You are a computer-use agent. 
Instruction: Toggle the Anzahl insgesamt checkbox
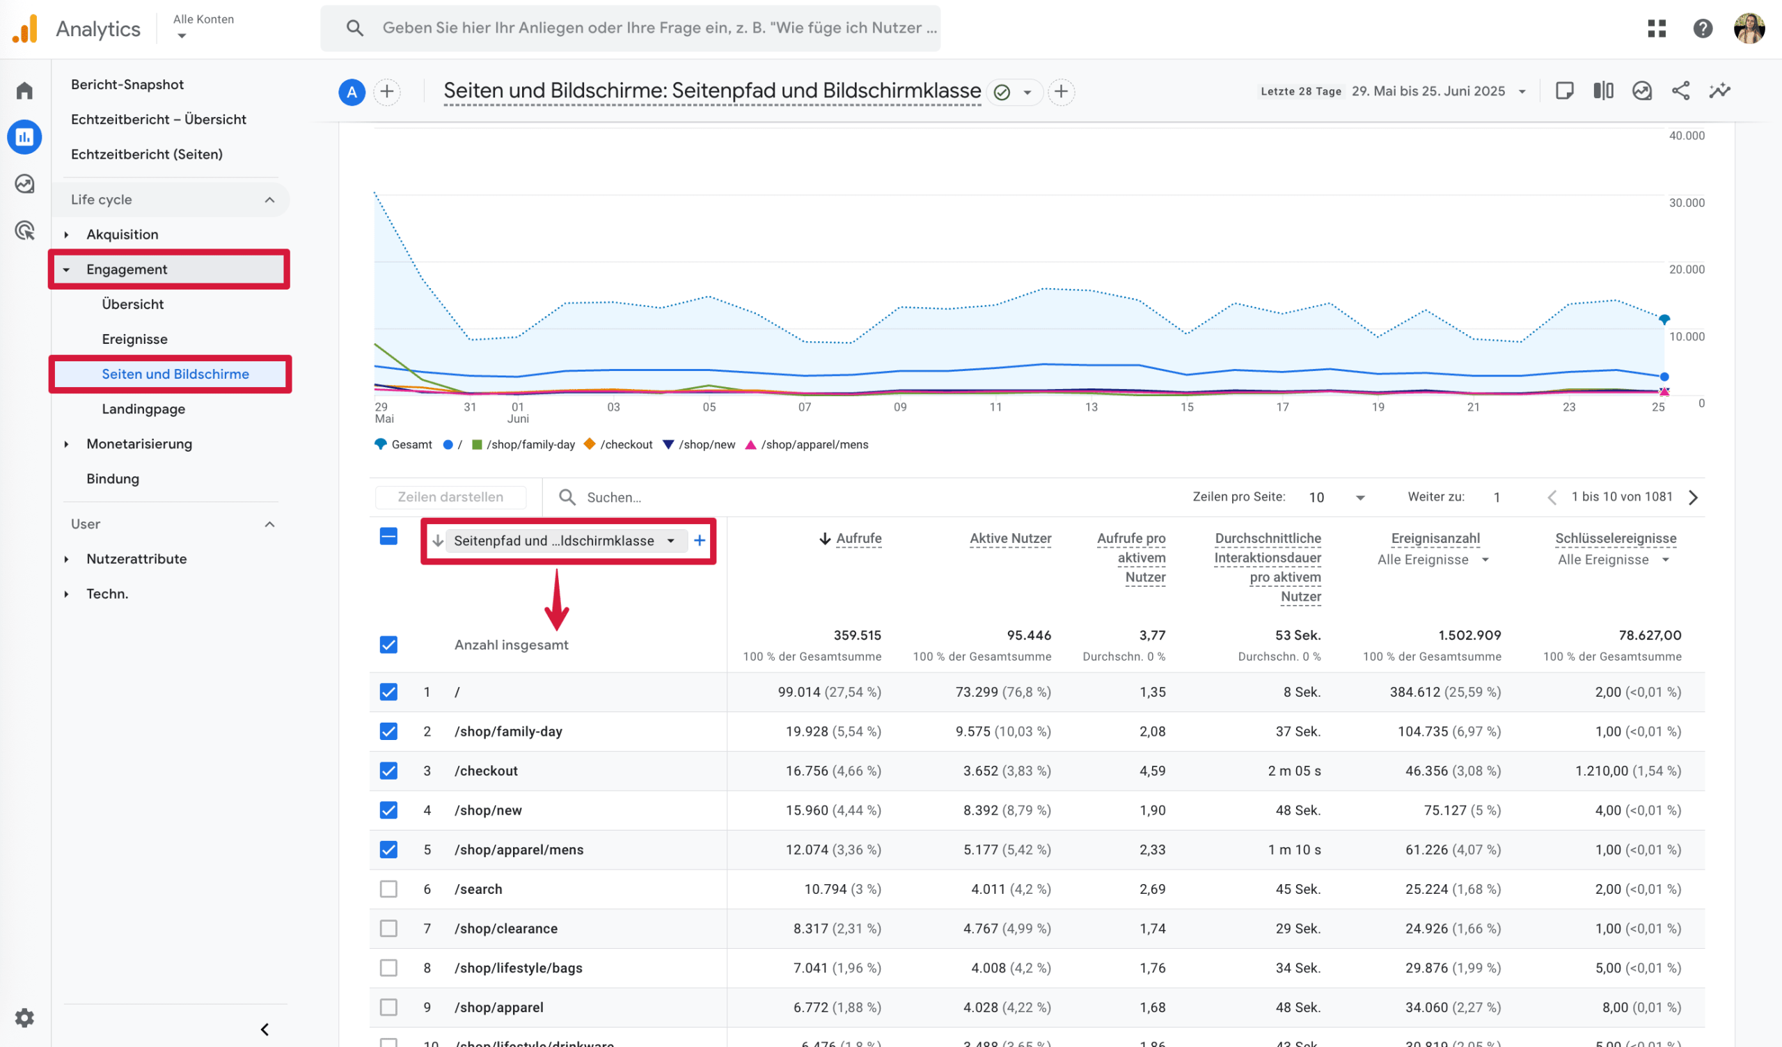pyautogui.click(x=388, y=645)
